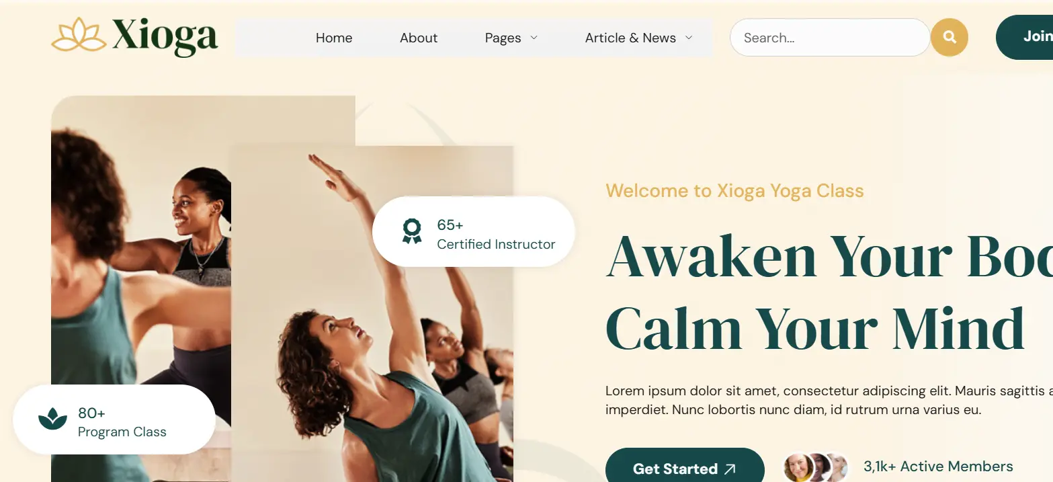Click the yellow search magnifier button
Image resolution: width=1053 pixels, height=482 pixels.
click(x=949, y=37)
